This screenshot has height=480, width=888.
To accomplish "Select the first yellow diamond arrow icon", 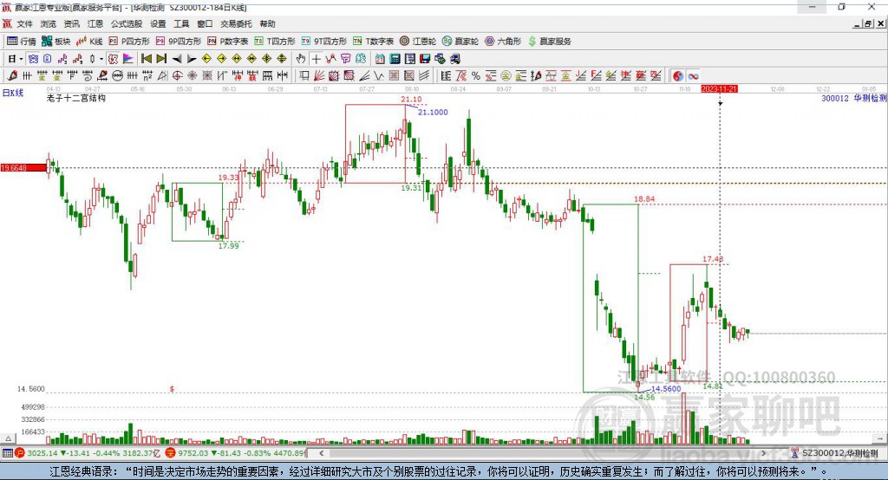I will click(206, 59).
